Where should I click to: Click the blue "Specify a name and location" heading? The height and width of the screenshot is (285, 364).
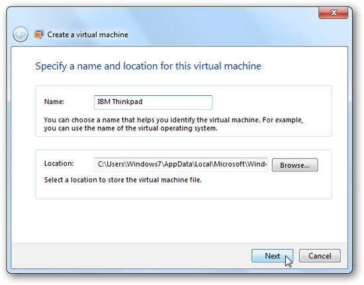point(148,66)
